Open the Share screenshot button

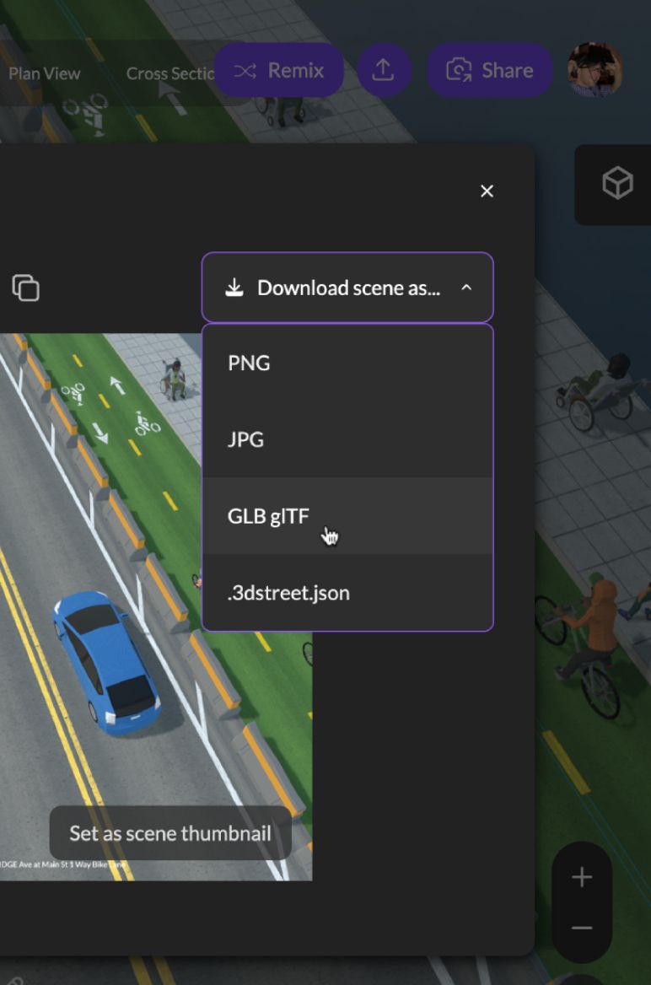[490, 70]
